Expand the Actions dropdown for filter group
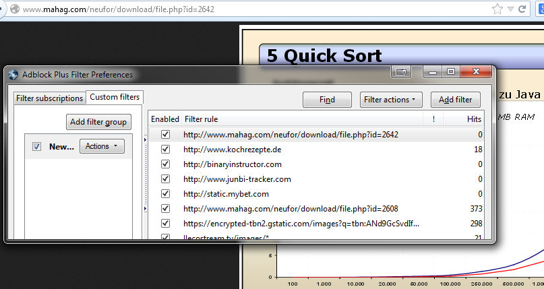 101,146
